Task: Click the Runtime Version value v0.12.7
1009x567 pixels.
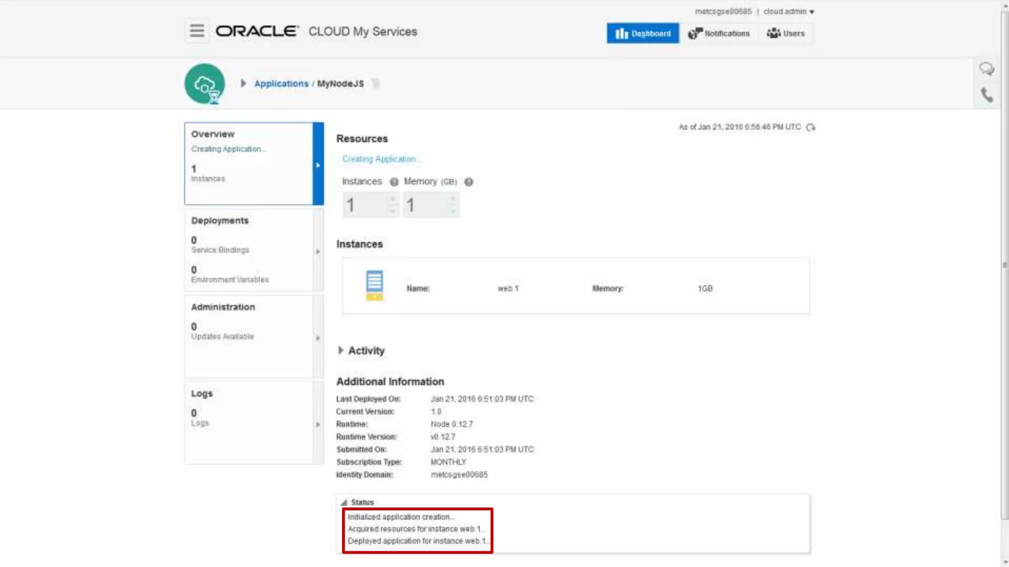Action: [443, 437]
